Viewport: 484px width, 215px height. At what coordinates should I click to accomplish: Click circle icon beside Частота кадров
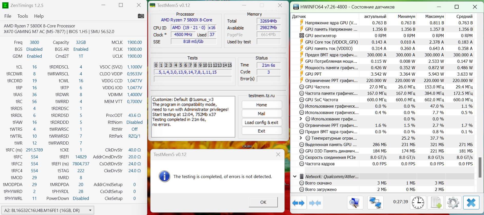pyautogui.click(x=302, y=164)
